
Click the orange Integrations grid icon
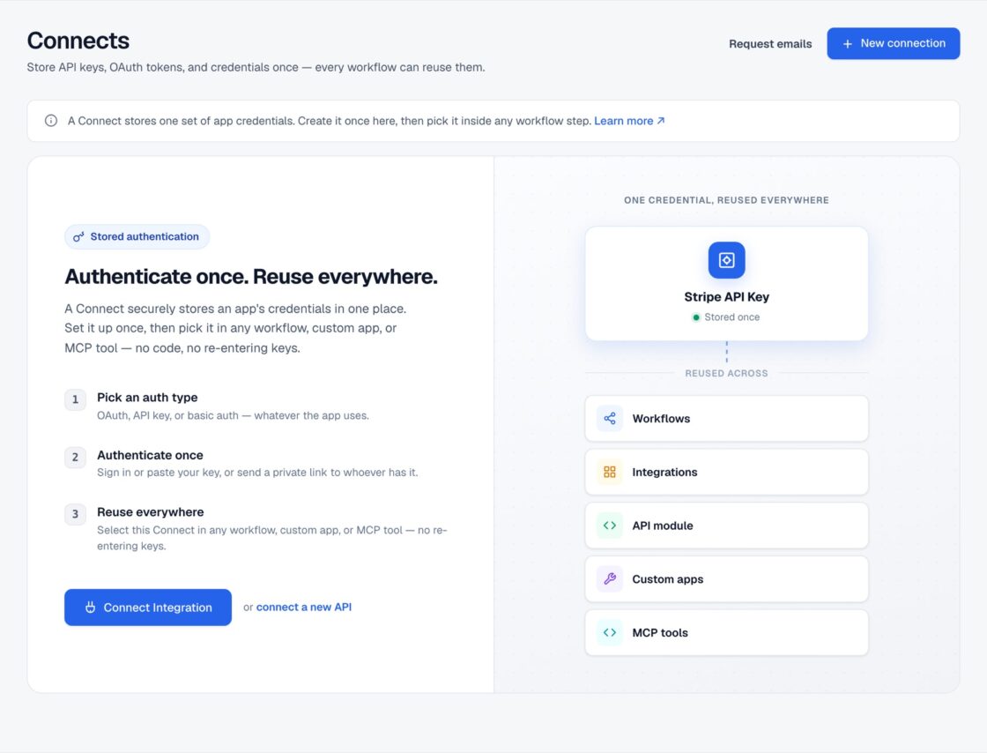(x=609, y=473)
